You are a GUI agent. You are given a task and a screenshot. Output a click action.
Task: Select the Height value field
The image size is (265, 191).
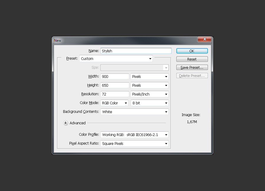tap(115, 85)
